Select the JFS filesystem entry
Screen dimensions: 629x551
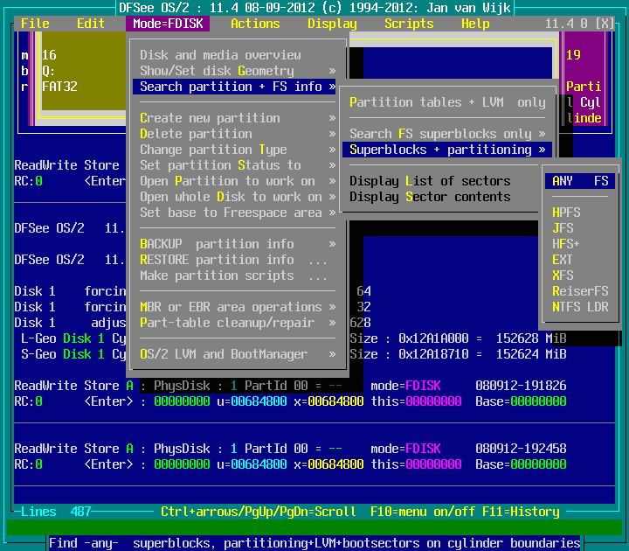[563, 228]
